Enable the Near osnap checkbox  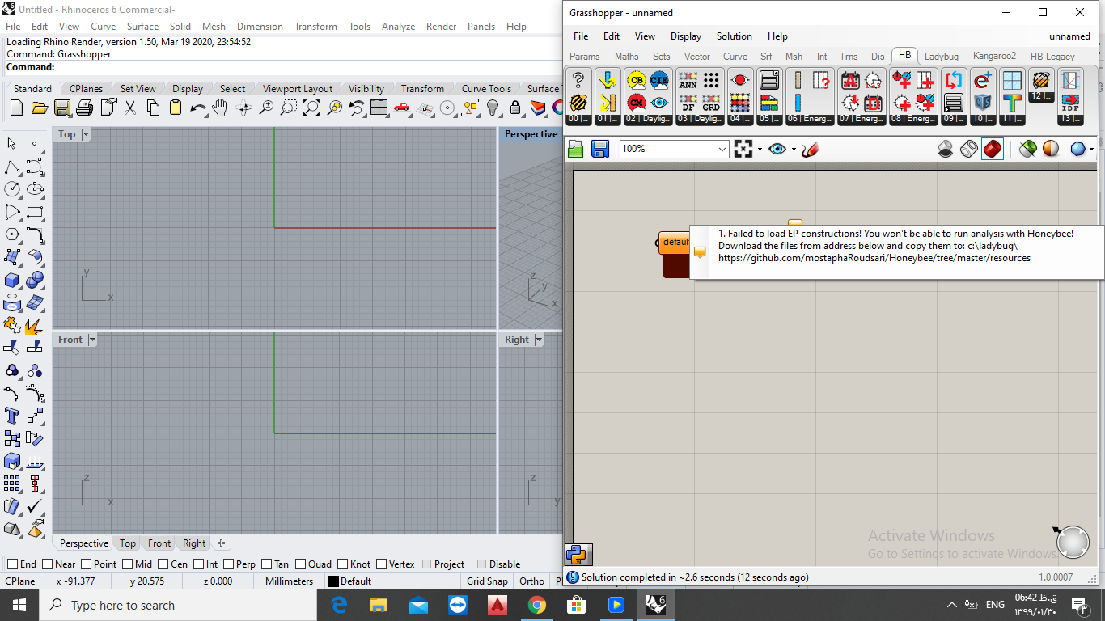[48, 564]
